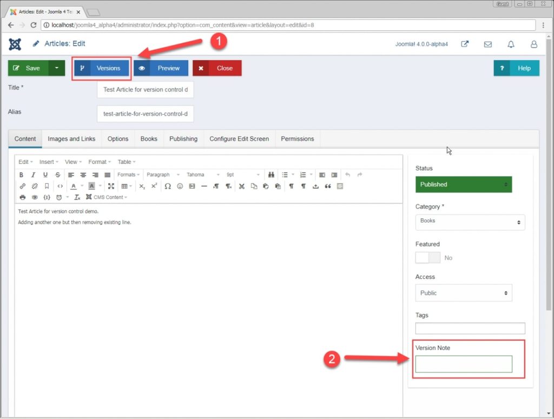Increase indent in editor
Viewport: 554px width, 419px height.
coord(334,175)
